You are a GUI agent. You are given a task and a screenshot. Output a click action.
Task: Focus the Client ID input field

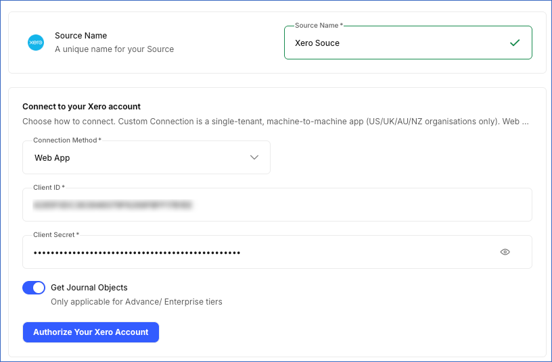[x=277, y=205]
